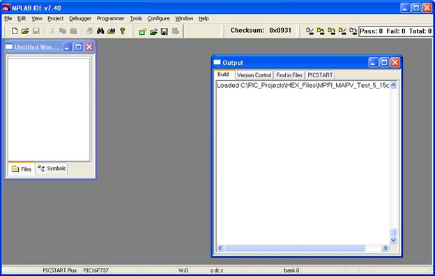Open the Project menu
This screenshot has height=276, width=435.
[56, 18]
